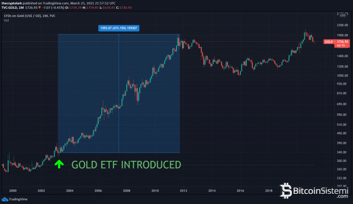Screen dimensions: 353x204
Task: Click the 2012 marker on time axis
Action: (183, 190)
